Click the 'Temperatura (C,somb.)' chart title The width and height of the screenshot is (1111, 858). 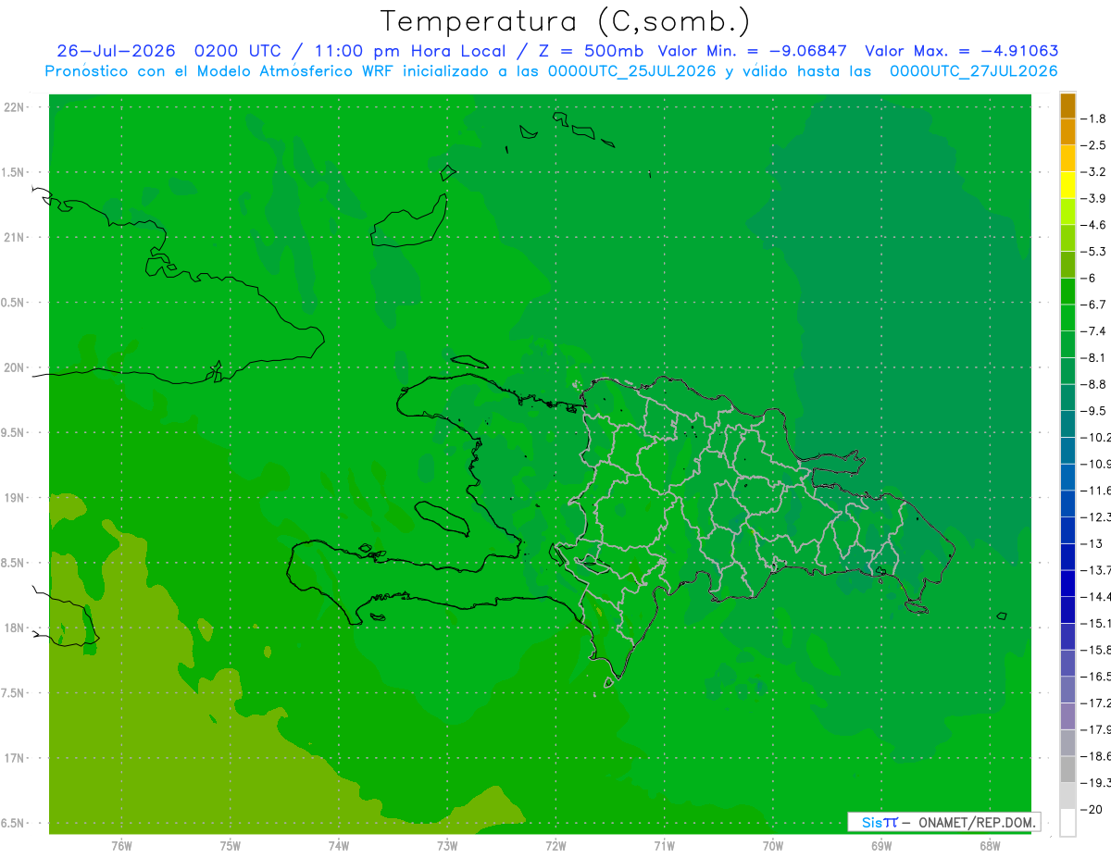coord(565,21)
